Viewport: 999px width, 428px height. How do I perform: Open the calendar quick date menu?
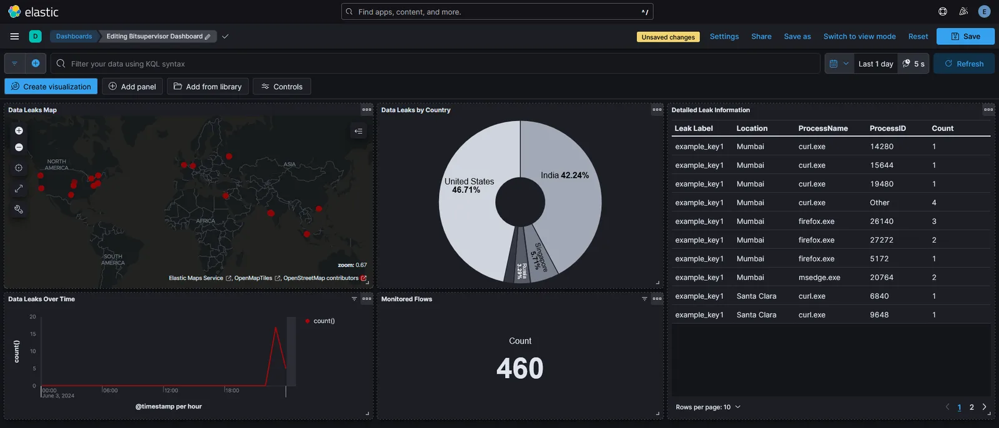pos(839,64)
